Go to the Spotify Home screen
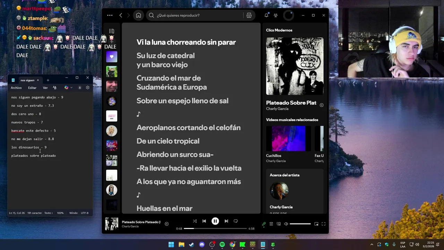The height and width of the screenshot is (250, 444). 138,15
